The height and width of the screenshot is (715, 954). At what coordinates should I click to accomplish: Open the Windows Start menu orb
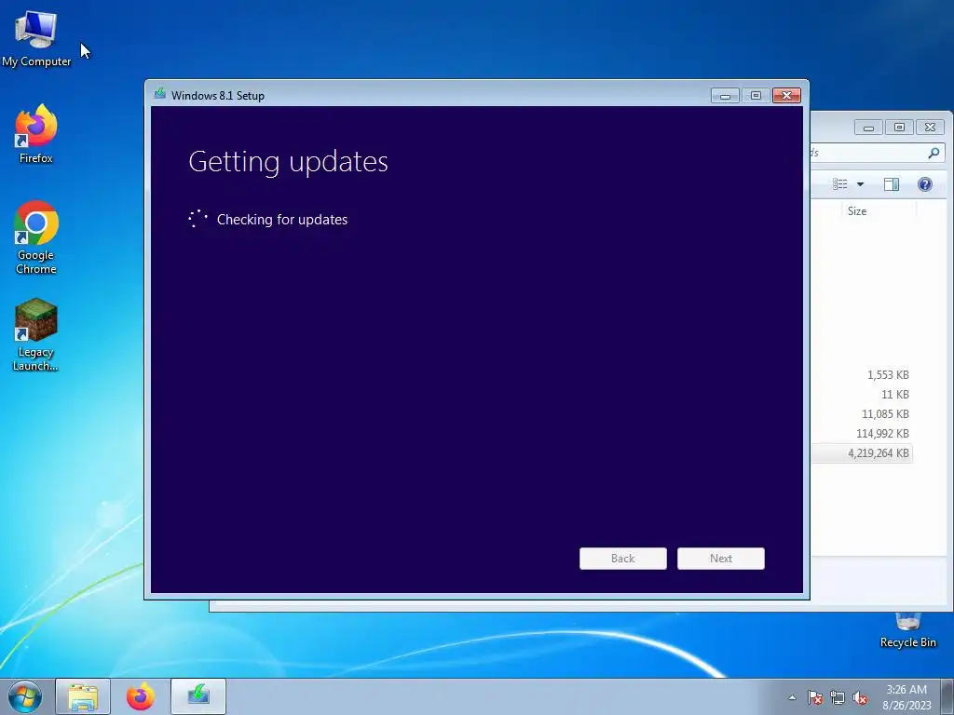click(25, 696)
